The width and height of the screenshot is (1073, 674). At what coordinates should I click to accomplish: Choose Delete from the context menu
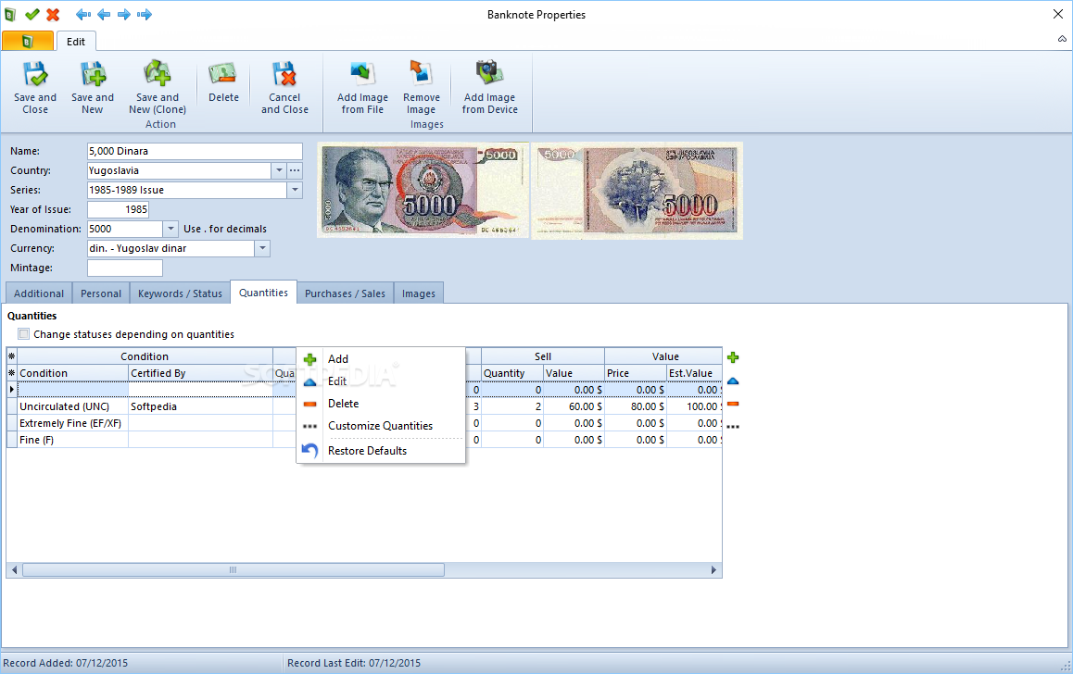coord(381,404)
